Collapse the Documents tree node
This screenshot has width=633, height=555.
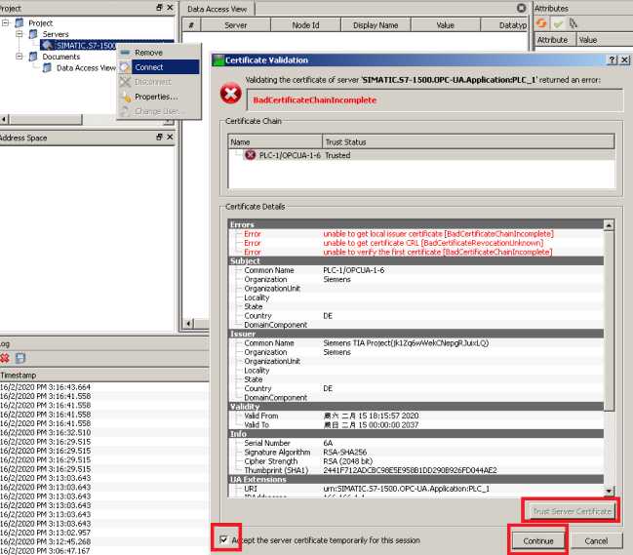click(19, 57)
